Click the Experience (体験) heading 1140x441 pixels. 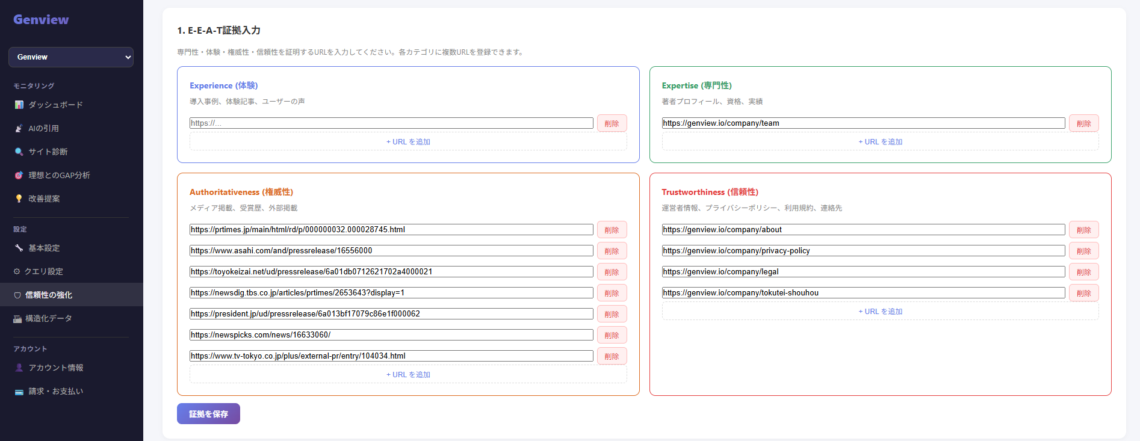[x=223, y=85]
